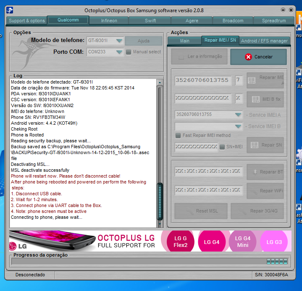Select the Qualcomm tab
The image size is (302, 291).
pyautogui.click(x=68, y=20)
